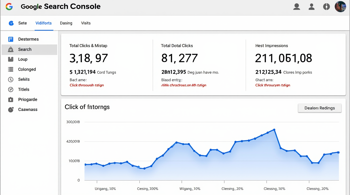
Task: Switch to the Vidiforts tab
Action: pyautogui.click(x=43, y=23)
